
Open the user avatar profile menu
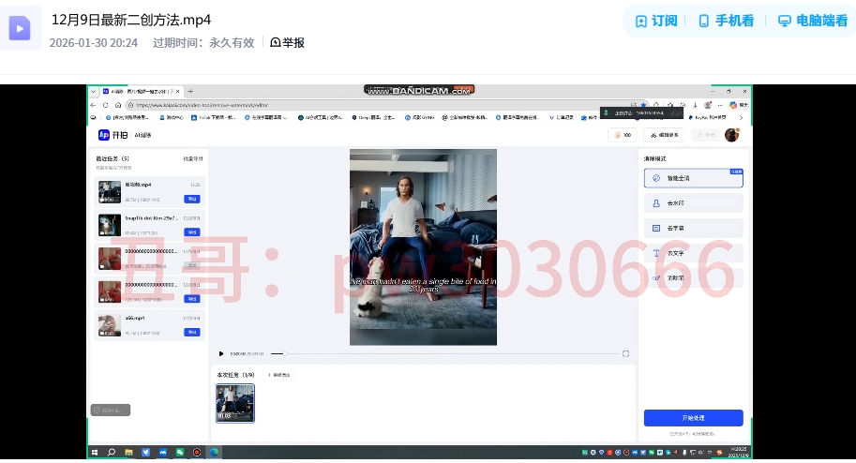point(731,135)
